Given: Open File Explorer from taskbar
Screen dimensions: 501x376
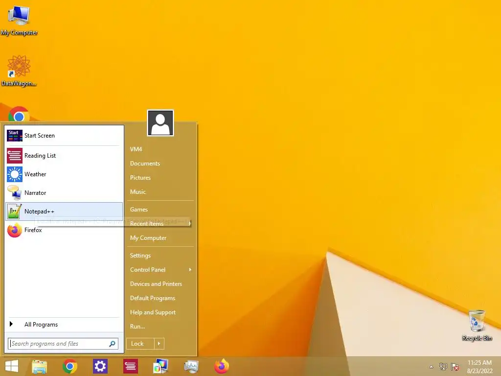Looking at the screenshot, I should coord(40,366).
